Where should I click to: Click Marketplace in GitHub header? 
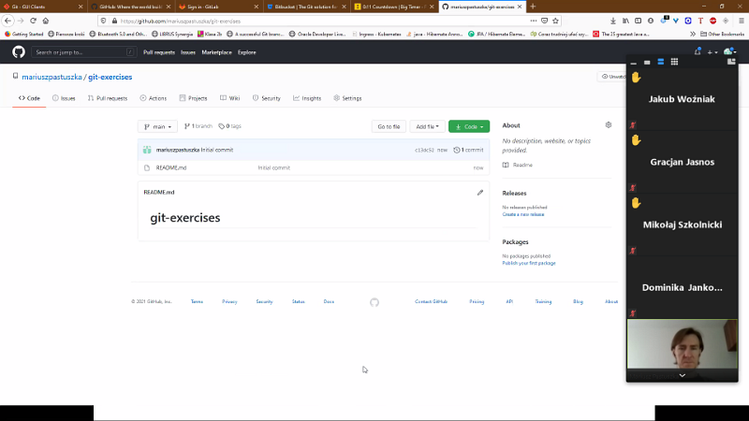point(216,52)
